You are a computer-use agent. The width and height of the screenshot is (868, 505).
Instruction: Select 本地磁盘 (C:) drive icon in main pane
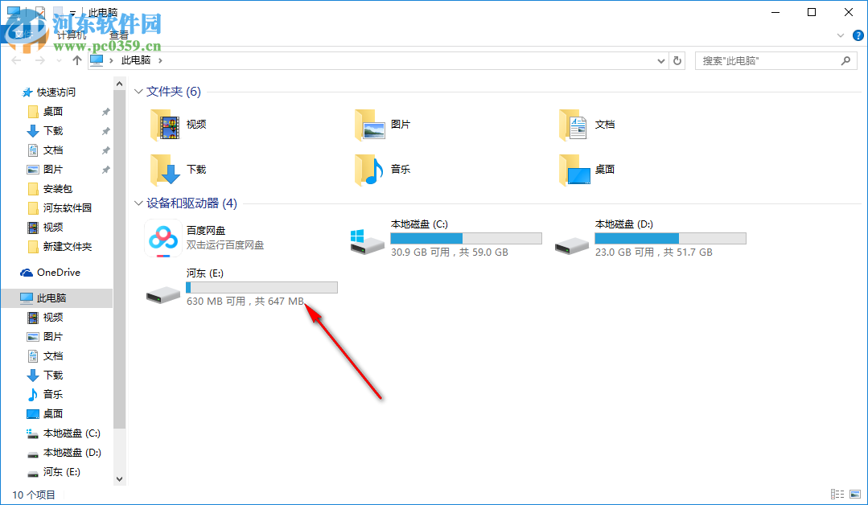(367, 242)
